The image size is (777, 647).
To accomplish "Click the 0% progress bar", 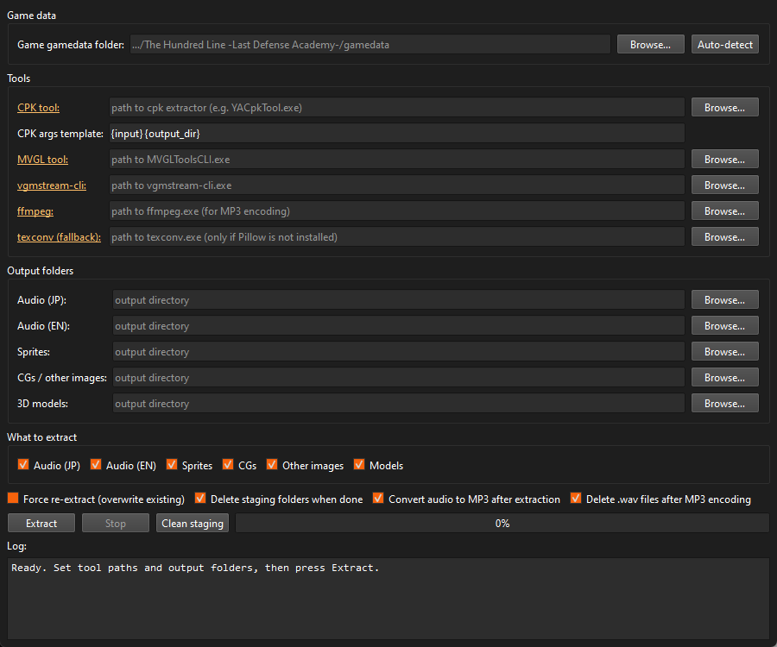I will coord(502,524).
